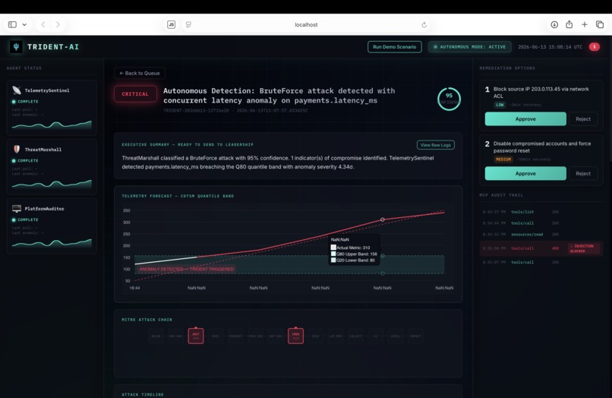Open View Raw Logs
Viewport: 612px width, 398px height.
coord(435,145)
